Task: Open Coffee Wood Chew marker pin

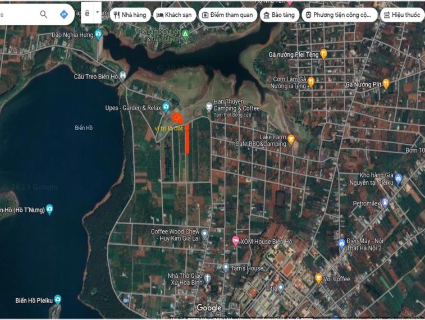Action: [x=204, y=234]
